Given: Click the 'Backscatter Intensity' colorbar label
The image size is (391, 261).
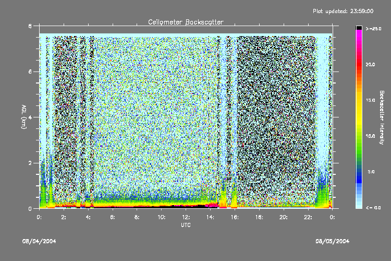Looking at the screenshot, I should tap(382, 117).
